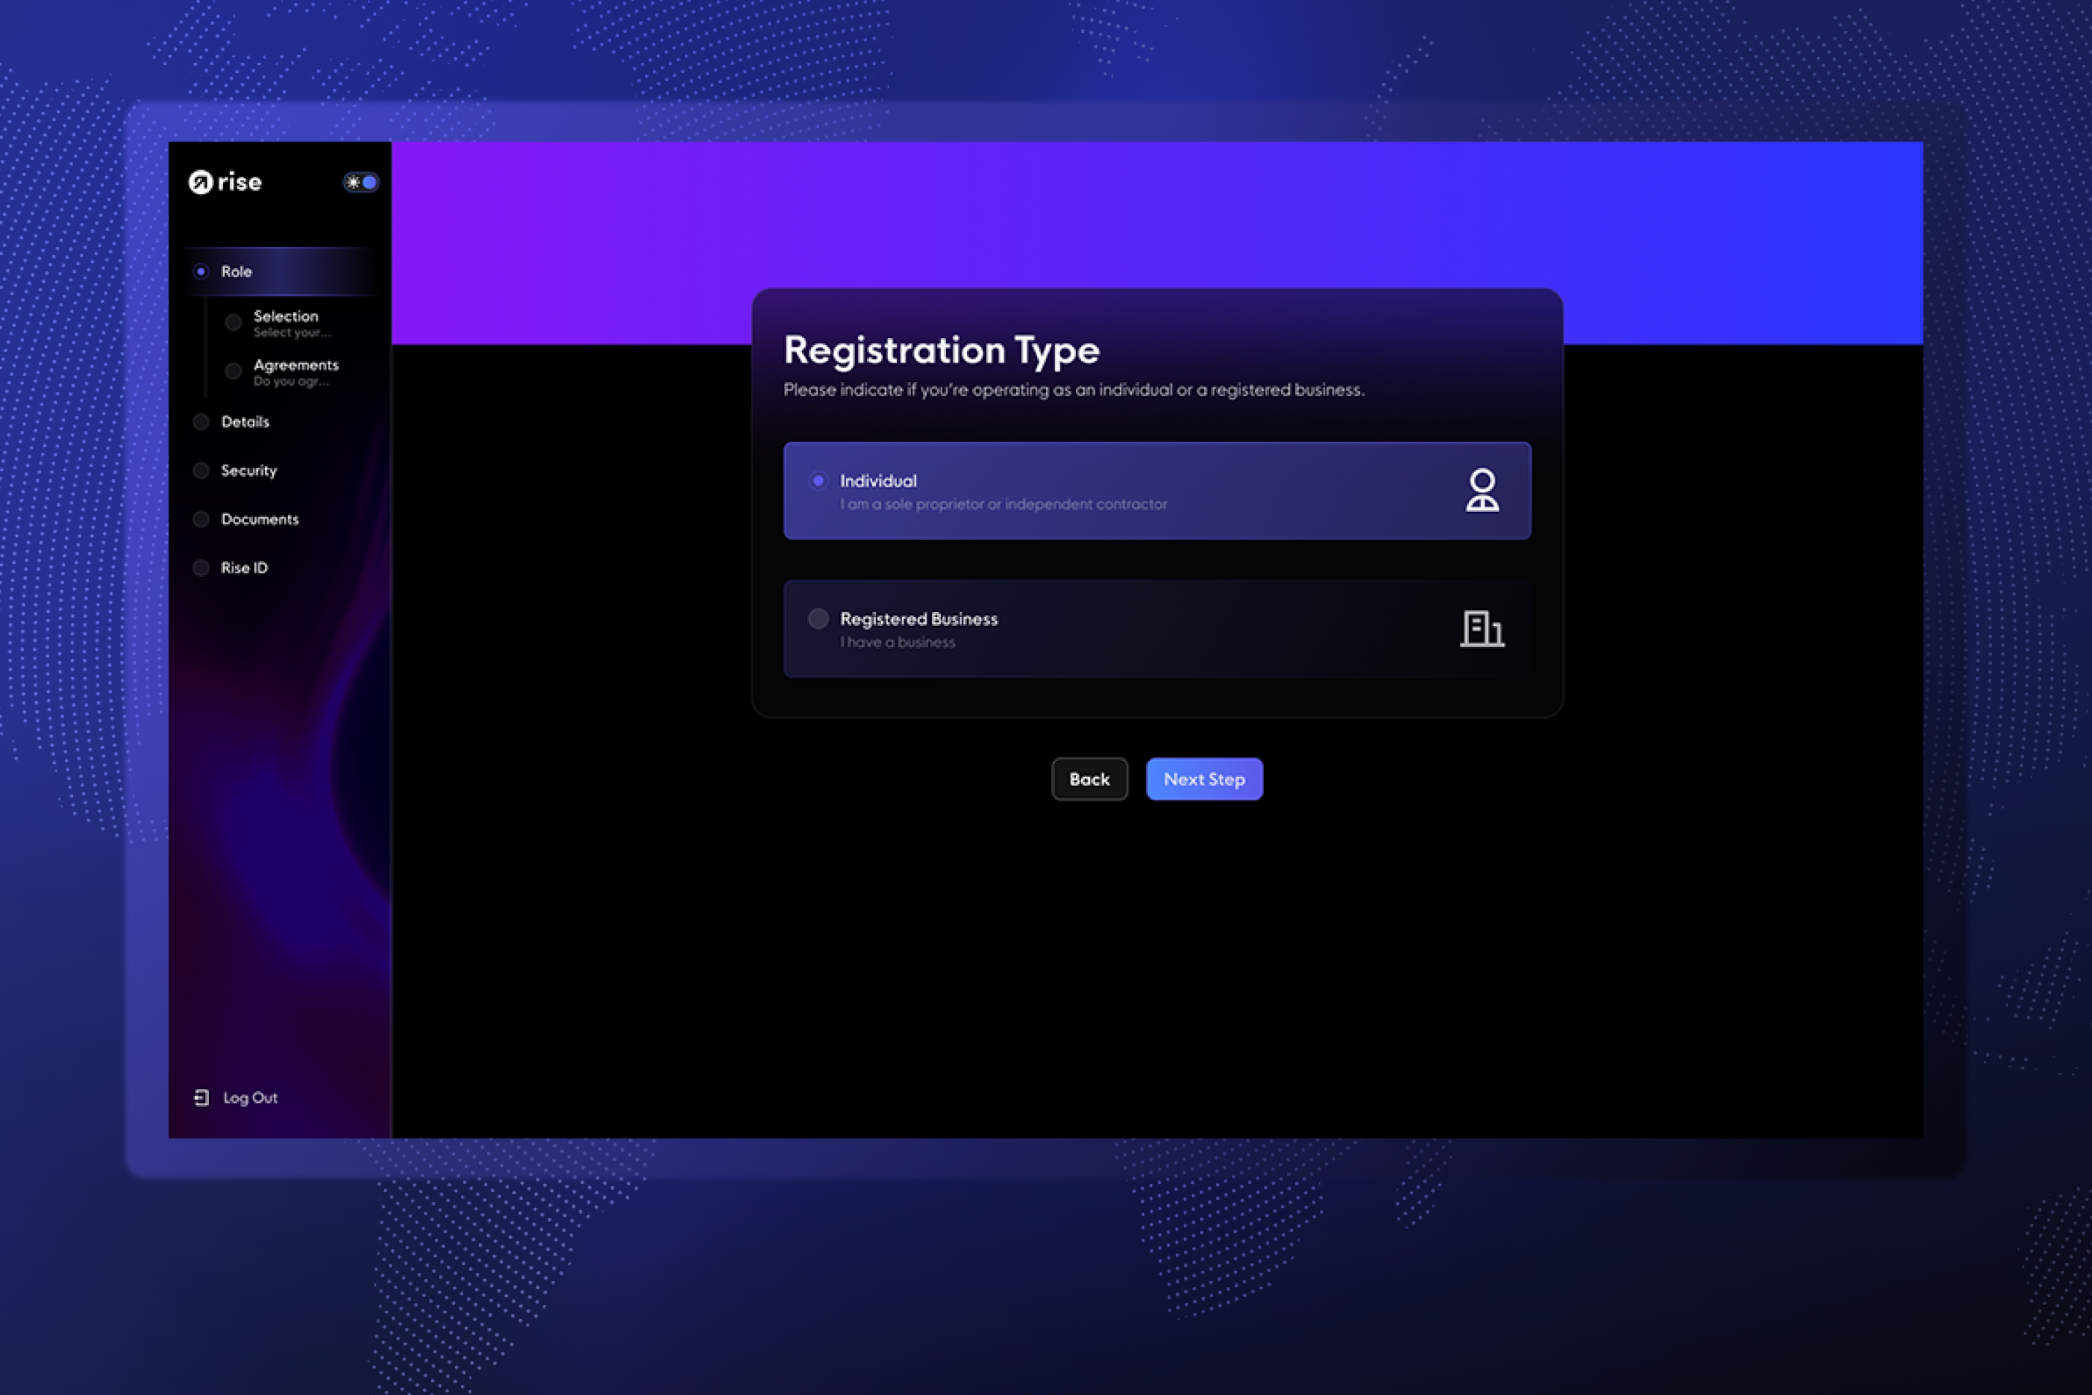Open the Rise ID step
2092x1395 pixels.
[244, 567]
